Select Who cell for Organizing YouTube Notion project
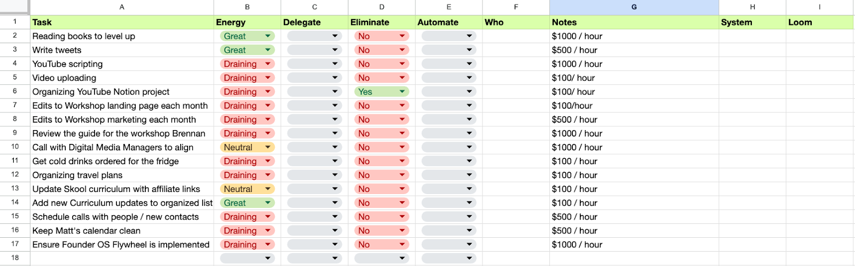 pyautogui.click(x=516, y=92)
